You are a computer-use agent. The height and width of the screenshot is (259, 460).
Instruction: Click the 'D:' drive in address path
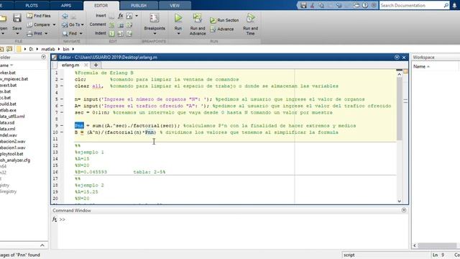coord(31,49)
